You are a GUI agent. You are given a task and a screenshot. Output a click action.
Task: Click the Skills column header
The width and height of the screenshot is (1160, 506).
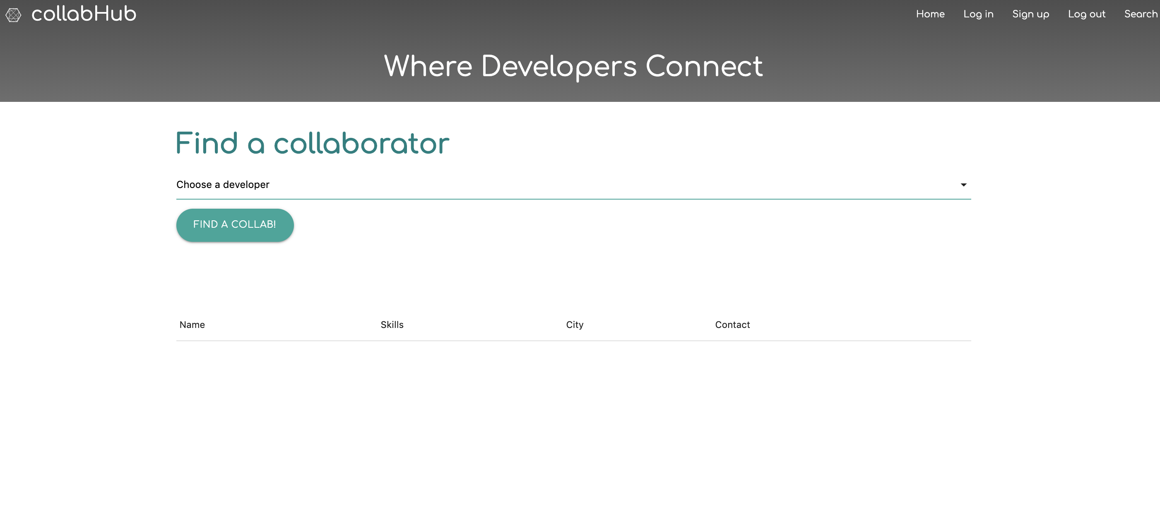(x=392, y=324)
